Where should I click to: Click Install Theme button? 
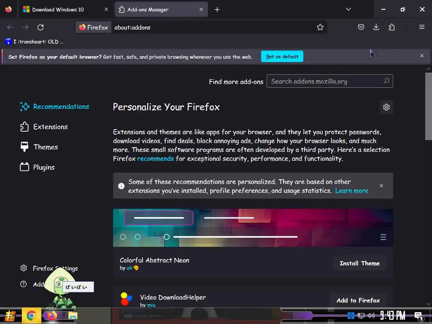click(359, 263)
